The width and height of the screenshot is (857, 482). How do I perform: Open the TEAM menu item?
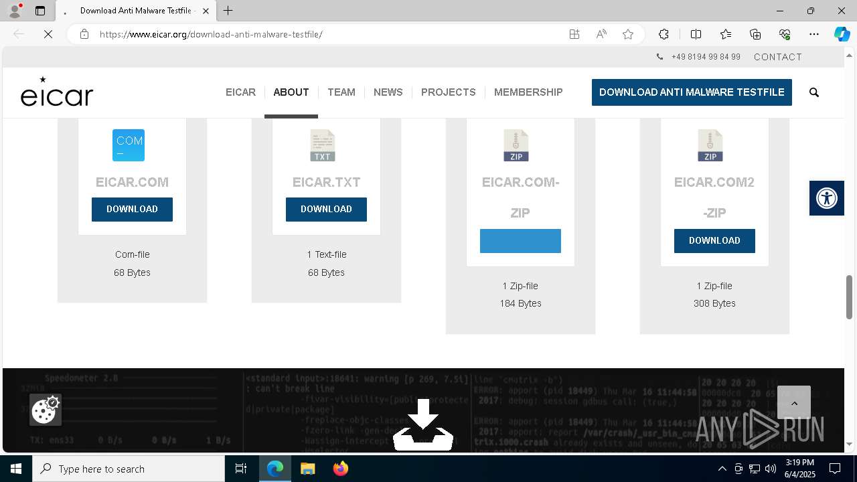[341, 92]
